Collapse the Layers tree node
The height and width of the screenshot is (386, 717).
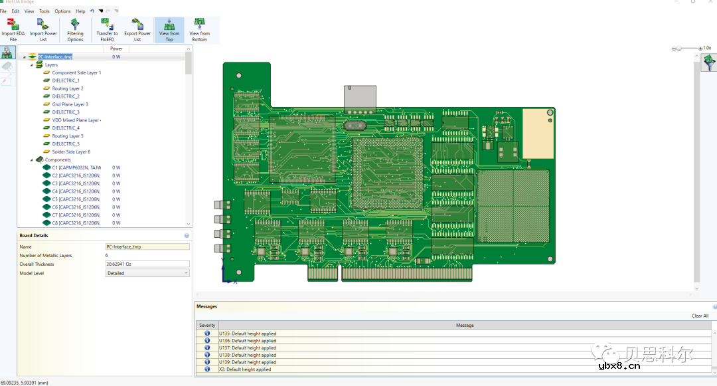tap(31, 64)
